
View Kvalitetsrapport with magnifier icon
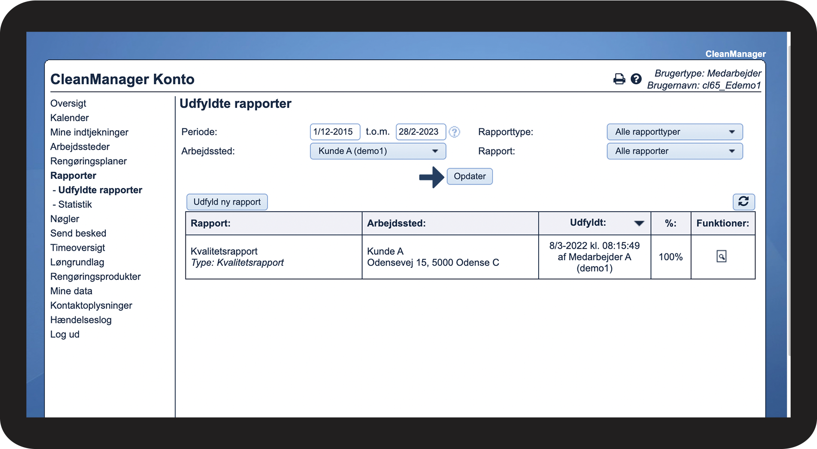(721, 256)
